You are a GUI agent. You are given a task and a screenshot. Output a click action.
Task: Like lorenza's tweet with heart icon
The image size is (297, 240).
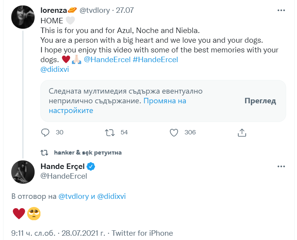[x=174, y=132]
